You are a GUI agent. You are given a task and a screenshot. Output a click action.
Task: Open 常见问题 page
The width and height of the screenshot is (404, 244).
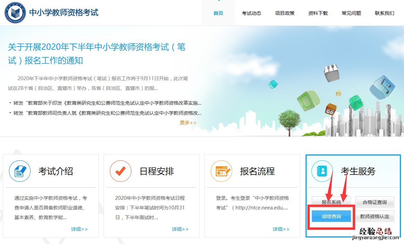pyautogui.click(x=351, y=13)
